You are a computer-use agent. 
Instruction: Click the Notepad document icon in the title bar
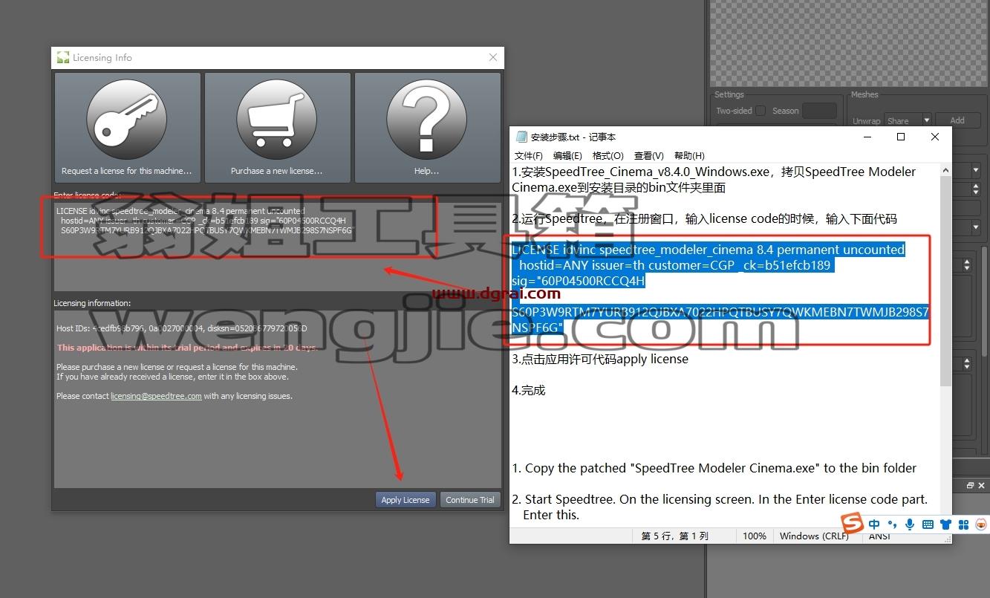pyautogui.click(x=521, y=137)
